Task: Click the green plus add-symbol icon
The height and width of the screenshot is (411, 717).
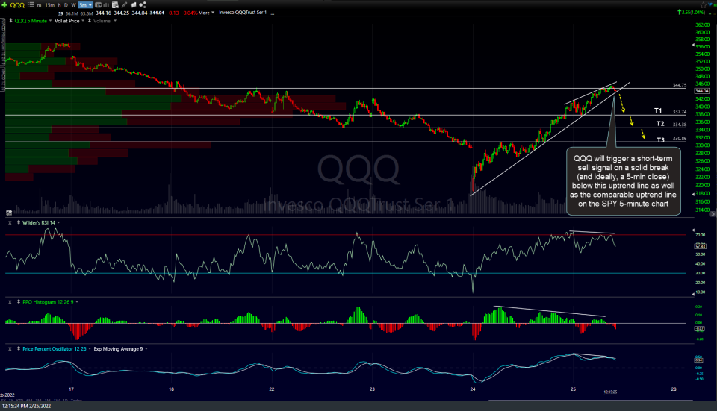Action: pos(4,5)
